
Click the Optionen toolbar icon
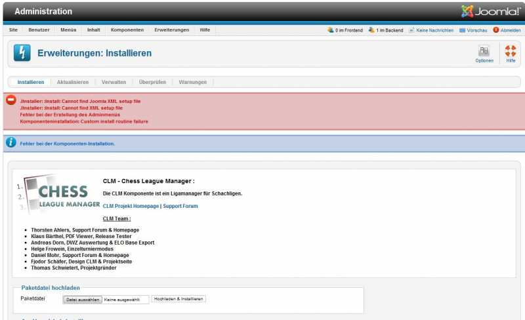(x=484, y=53)
